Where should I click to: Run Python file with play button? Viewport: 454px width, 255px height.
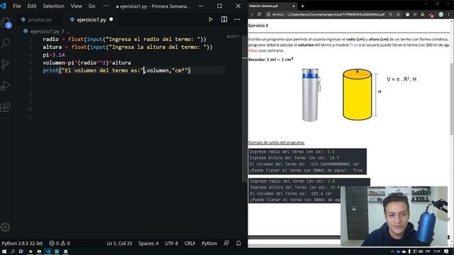(211, 19)
